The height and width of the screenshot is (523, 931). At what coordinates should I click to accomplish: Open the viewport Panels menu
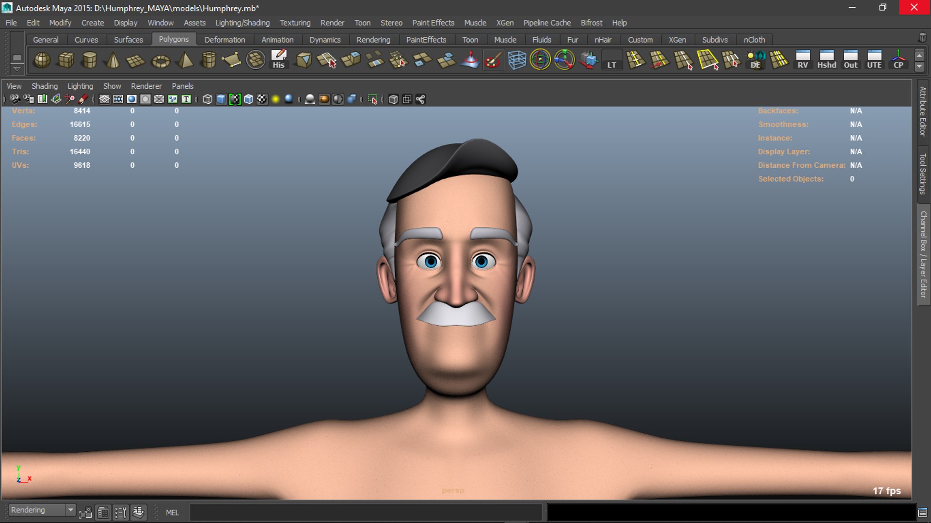point(182,86)
